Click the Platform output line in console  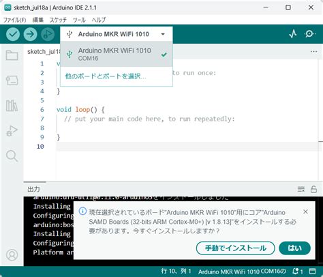[x=53, y=252]
